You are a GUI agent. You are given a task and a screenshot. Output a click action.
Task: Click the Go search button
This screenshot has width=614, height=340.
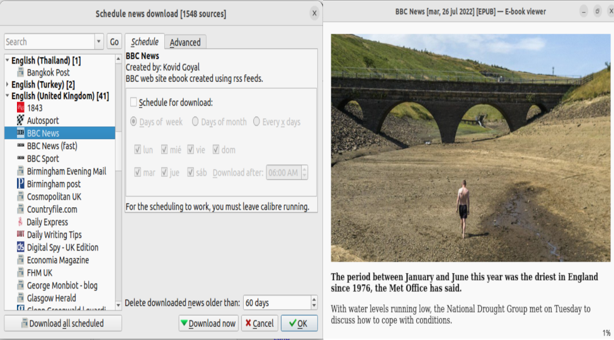pyautogui.click(x=115, y=42)
